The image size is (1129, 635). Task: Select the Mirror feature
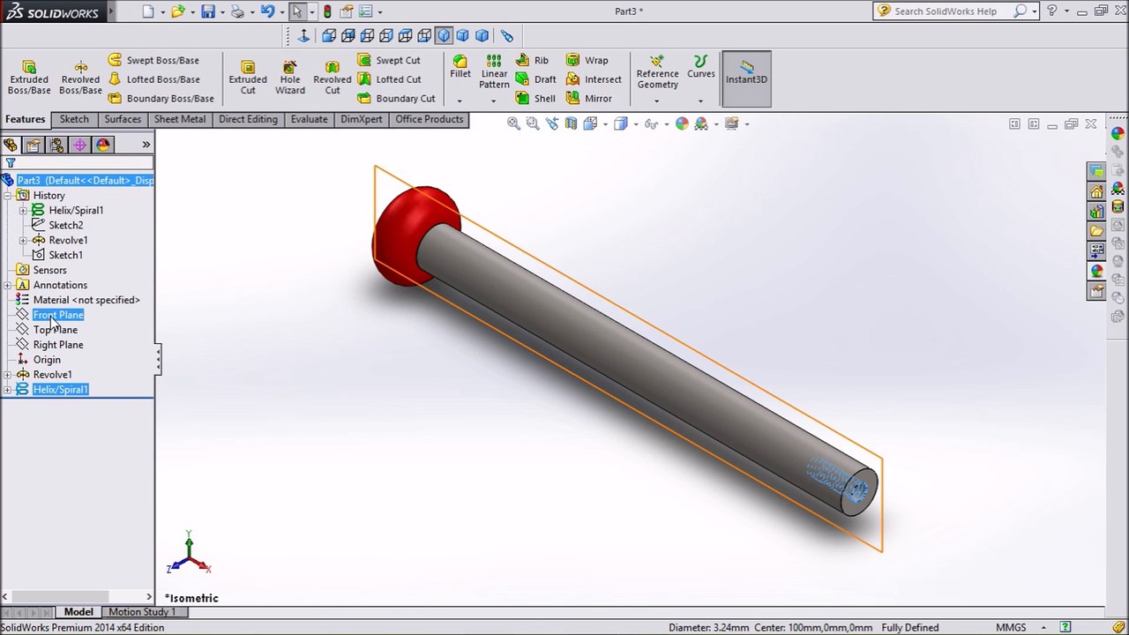click(x=589, y=99)
